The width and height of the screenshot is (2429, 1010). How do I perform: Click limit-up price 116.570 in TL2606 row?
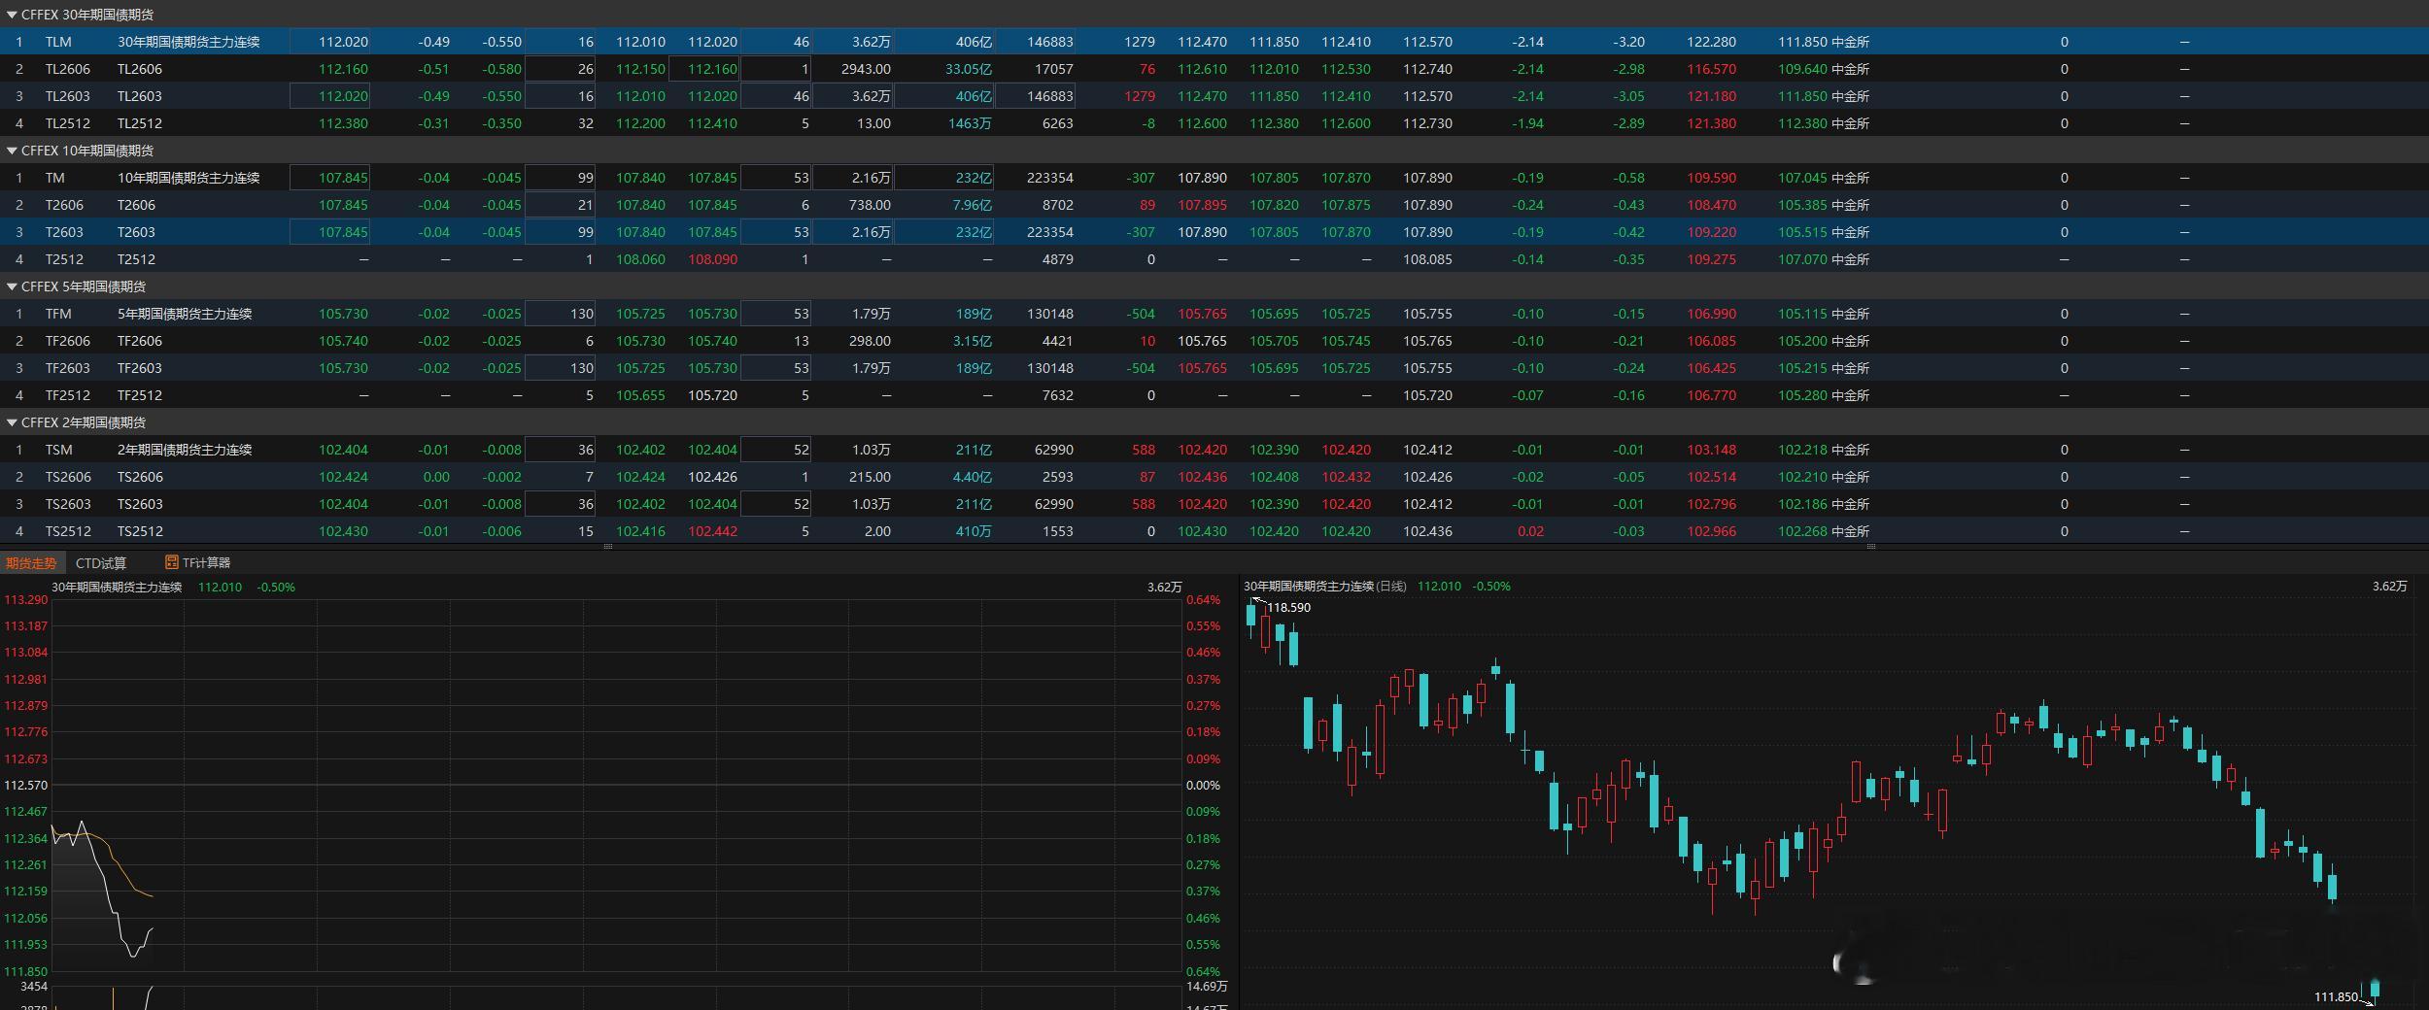point(1711,69)
